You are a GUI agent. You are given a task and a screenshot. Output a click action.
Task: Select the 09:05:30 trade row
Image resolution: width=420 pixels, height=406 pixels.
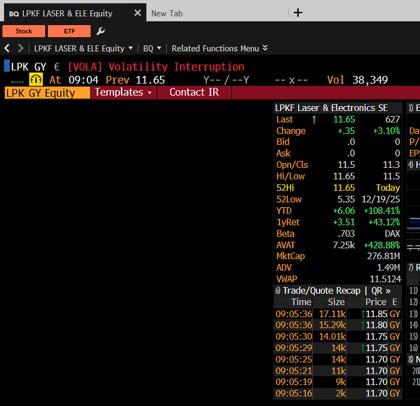tap(338, 336)
